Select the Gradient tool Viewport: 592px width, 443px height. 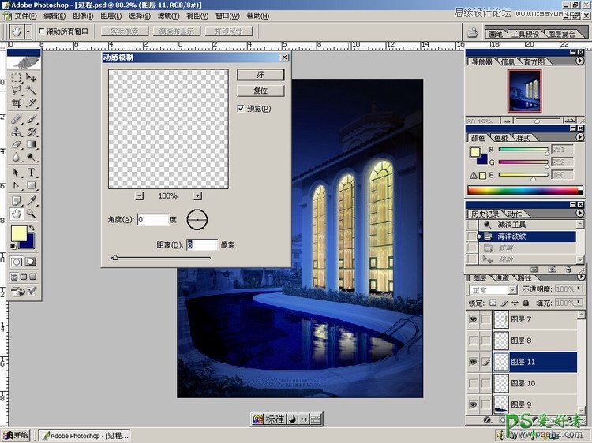click(32, 145)
